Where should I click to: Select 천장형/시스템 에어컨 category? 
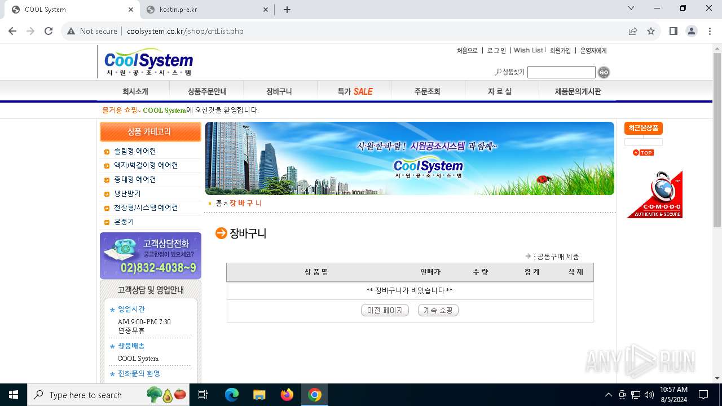point(146,208)
